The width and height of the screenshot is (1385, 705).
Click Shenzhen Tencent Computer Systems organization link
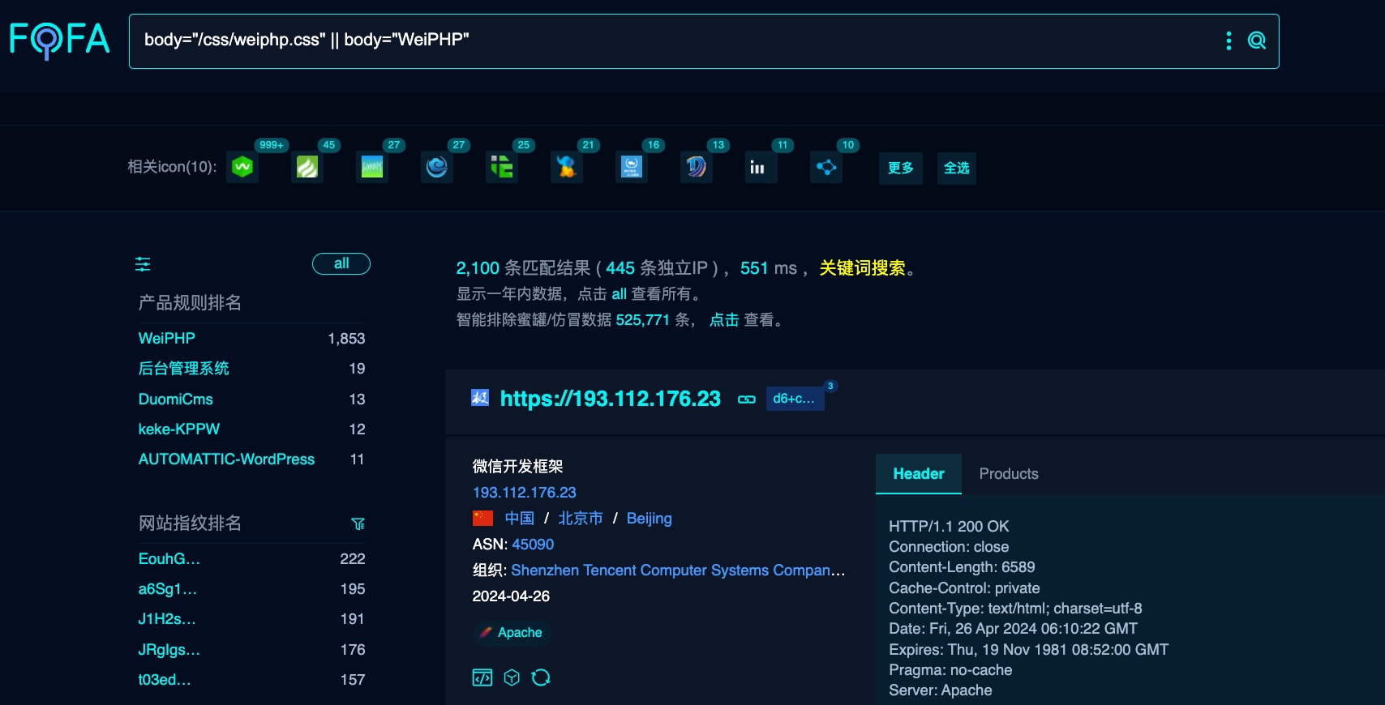point(678,570)
